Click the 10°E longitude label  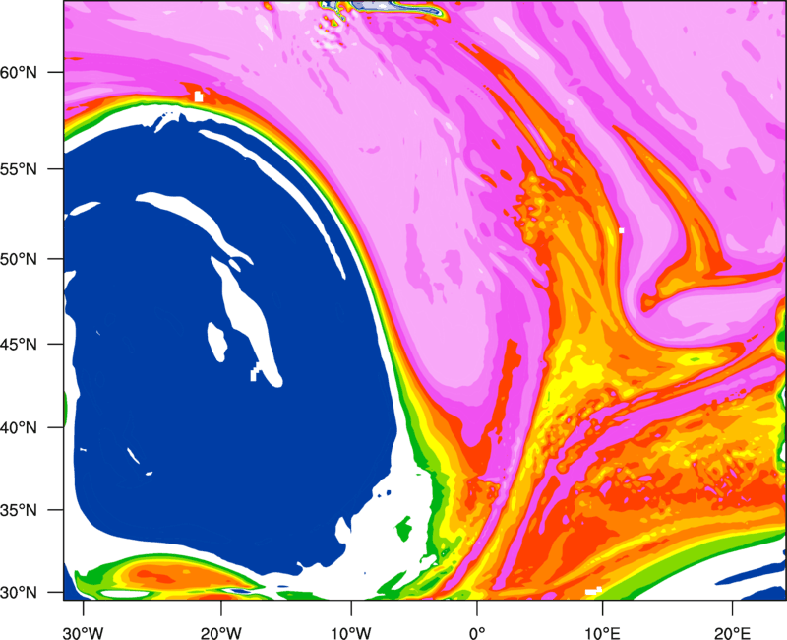pos(602,633)
